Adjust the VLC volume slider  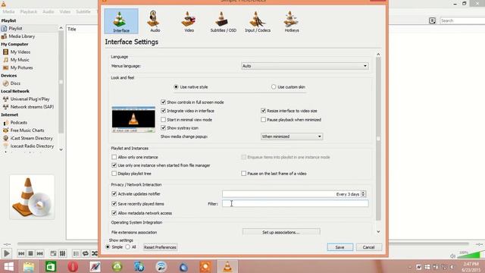[x=471, y=255]
